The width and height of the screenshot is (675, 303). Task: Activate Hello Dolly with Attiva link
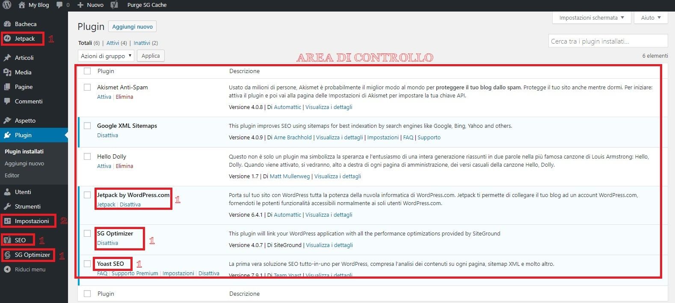(x=104, y=166)
